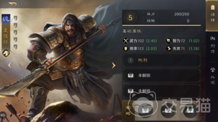Click the cavalry horse icon
This screenshot has width=218, height=122.
6,53
